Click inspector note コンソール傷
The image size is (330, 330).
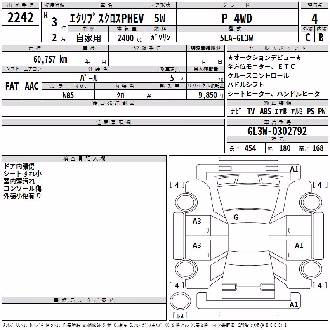tap(23, 189)
